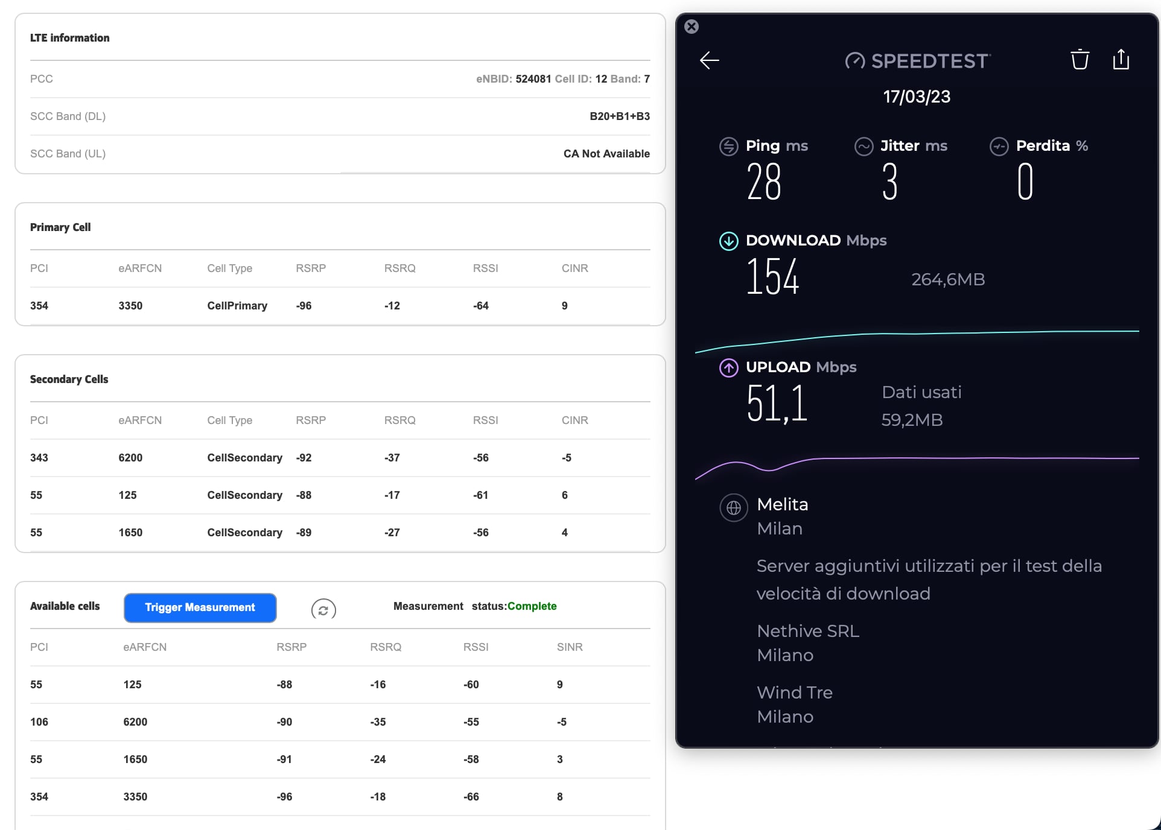Click the Available cells SINR header
The image size is (1161, 830).
[570, 647]
